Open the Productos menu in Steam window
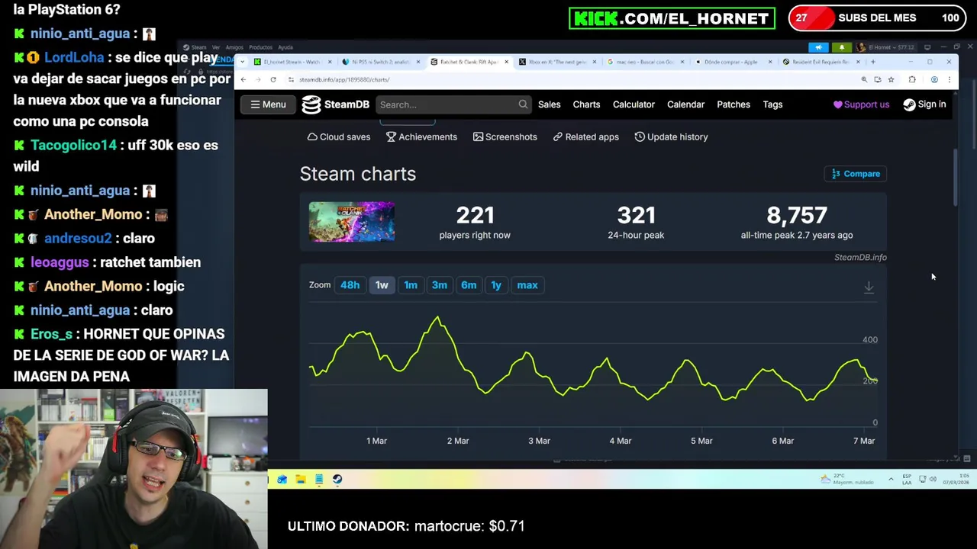This screenshot has height=549, width=977. pos(260,47)
